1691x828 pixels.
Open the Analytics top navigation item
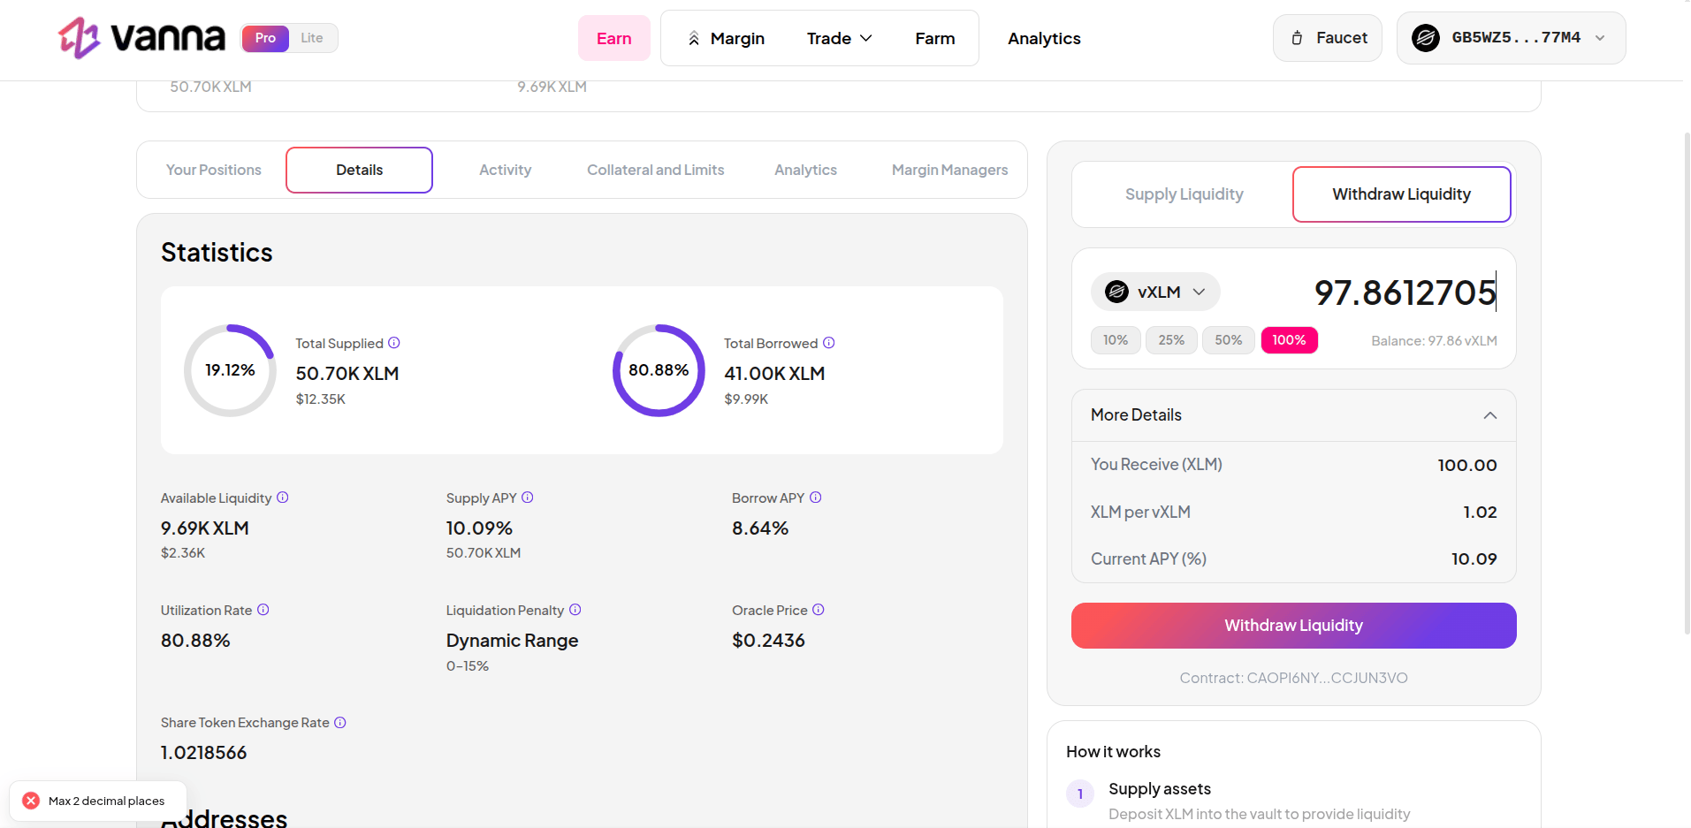click(1044, 38)
